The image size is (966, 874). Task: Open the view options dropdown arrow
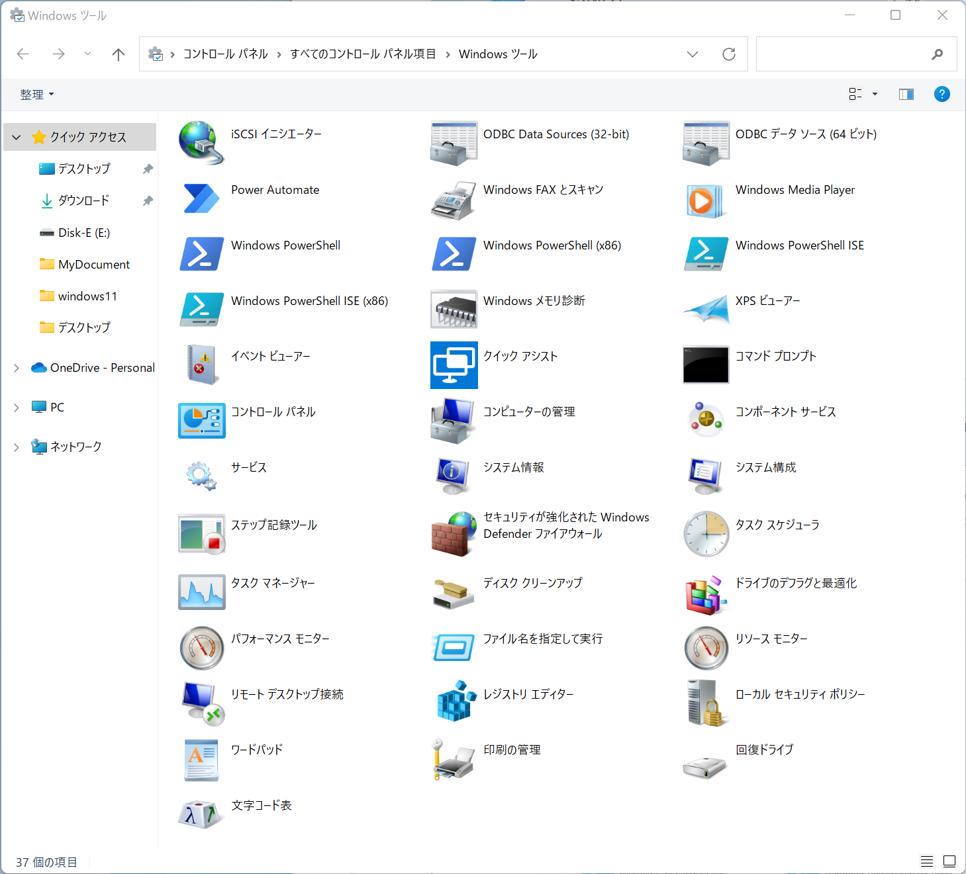(875, 94)
